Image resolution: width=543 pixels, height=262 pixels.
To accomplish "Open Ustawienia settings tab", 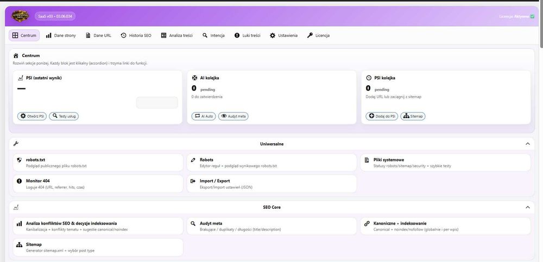I will pos(283,35).
